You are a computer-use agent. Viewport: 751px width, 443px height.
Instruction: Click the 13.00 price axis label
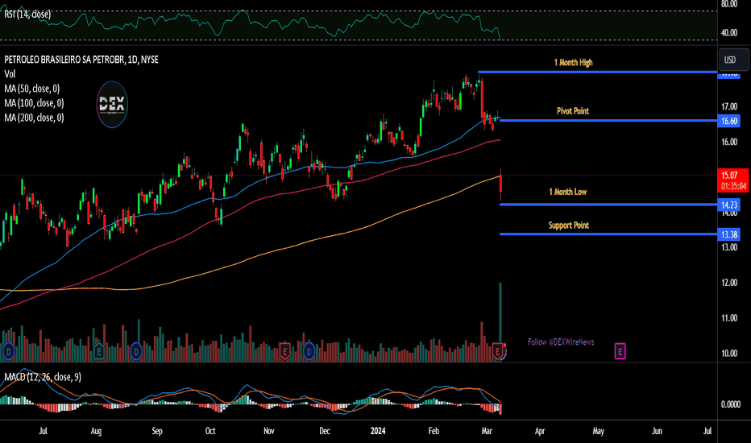point(729,247)
